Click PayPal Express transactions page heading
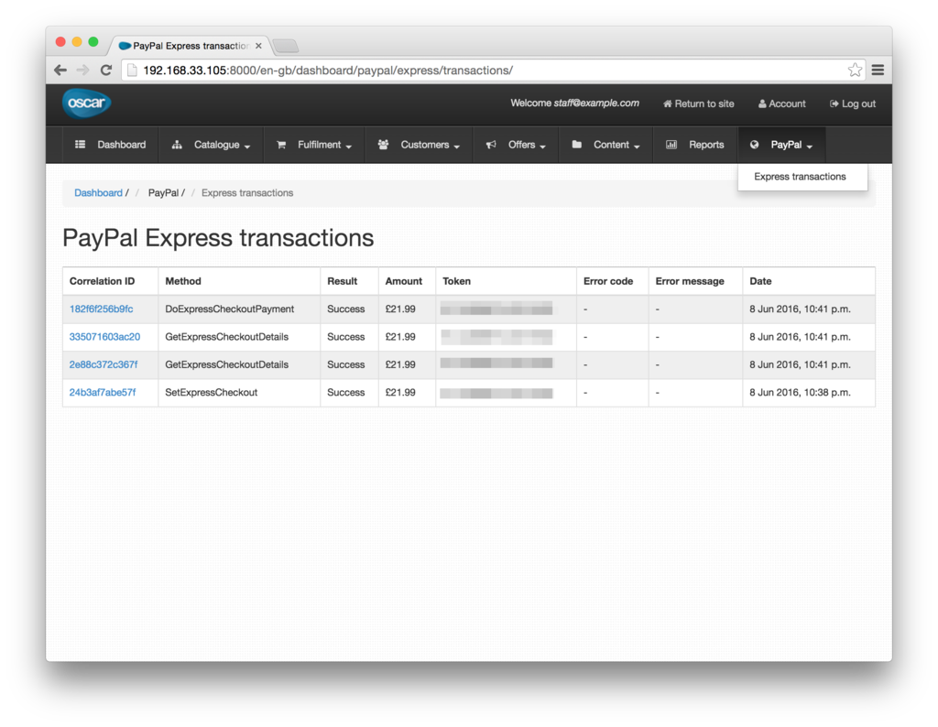This screenshot has height=727, width=938. pos(218,238)
